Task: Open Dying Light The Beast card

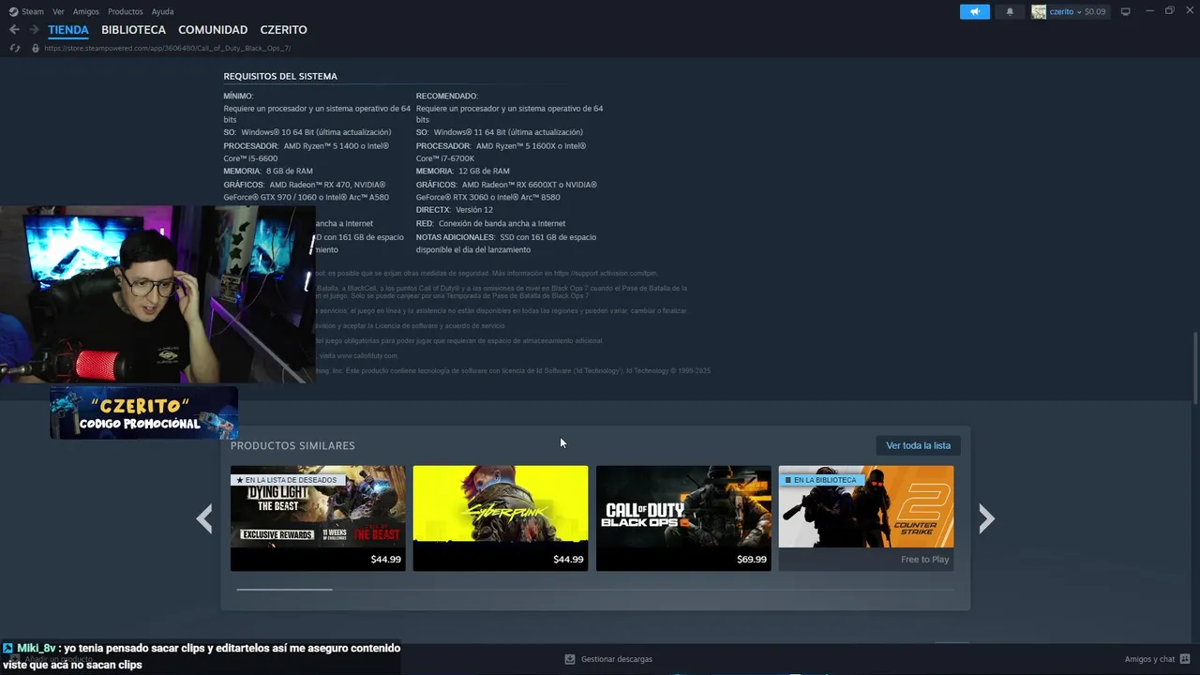Action: [x=318, y=517]
